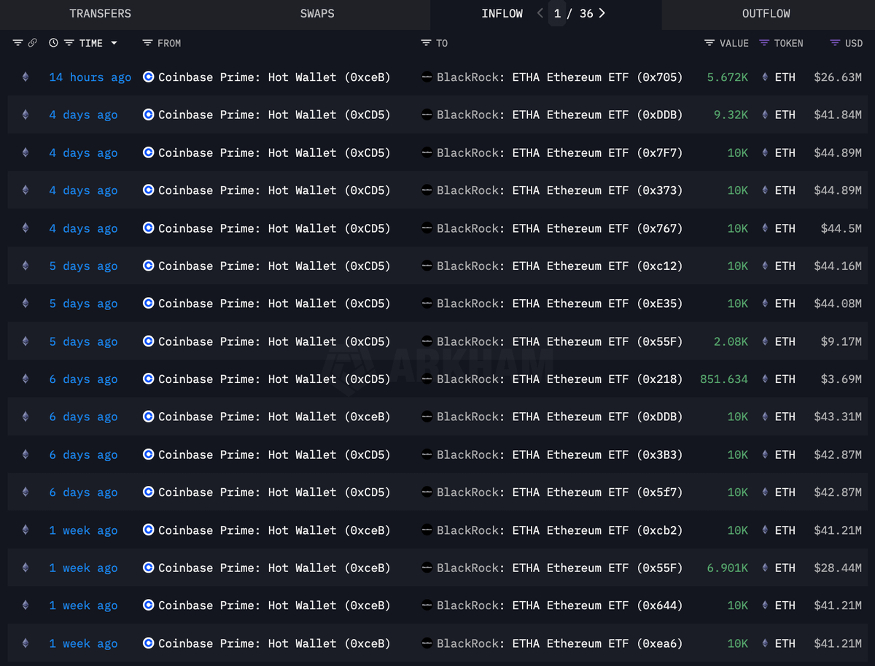Switch to the SWAPS tab
The height and width of the screenshot is (666, 875).
click(x=317, y=14)
